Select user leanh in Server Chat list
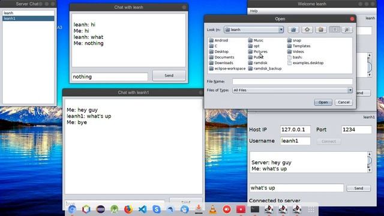This screenshot has width=384, height=216. click(x=28, y=13)
